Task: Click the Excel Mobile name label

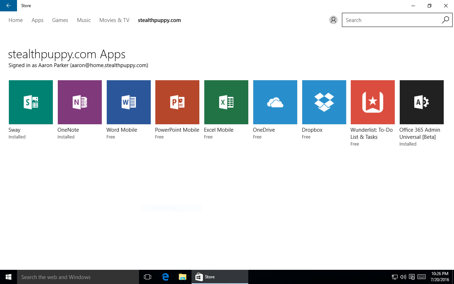Action: click(x=219, y=130)
